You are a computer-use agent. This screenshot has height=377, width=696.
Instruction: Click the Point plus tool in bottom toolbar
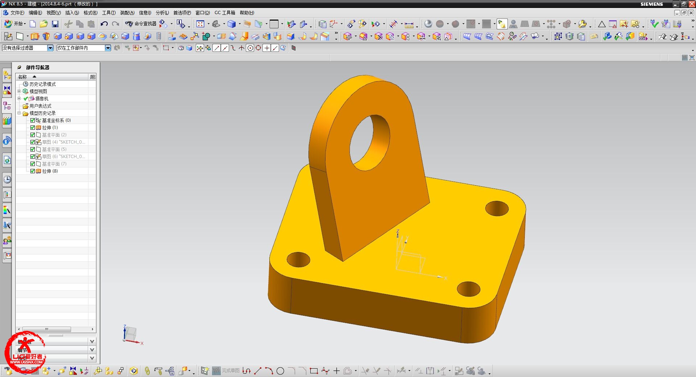point(336,371)
